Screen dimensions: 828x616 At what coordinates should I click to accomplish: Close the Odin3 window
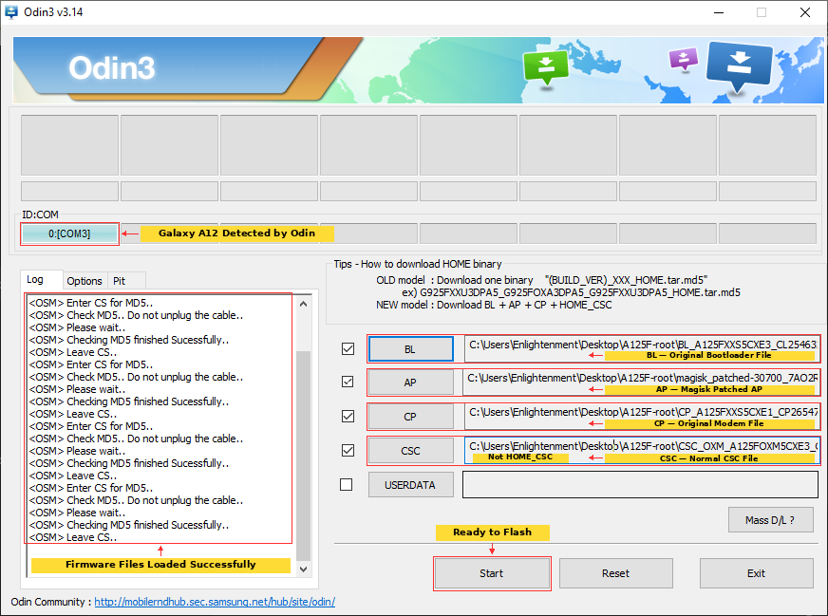click(805, 12)
